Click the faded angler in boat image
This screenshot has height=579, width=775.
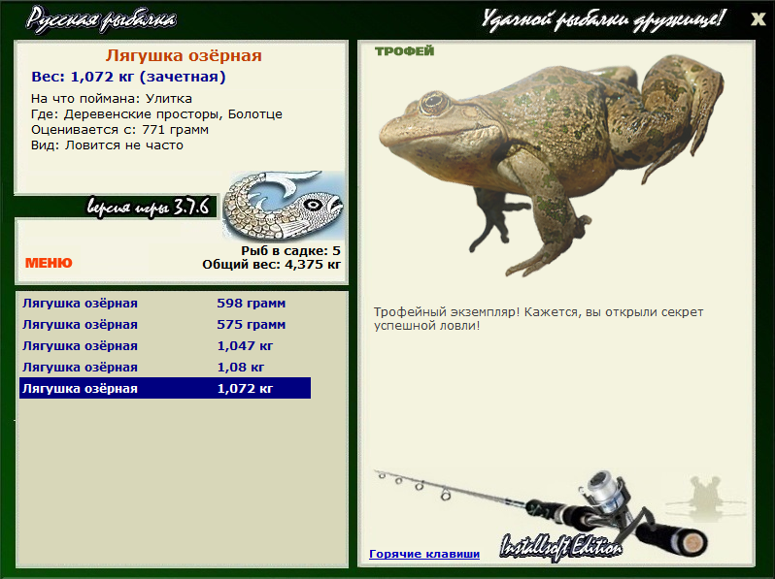[x=706, y=498]
